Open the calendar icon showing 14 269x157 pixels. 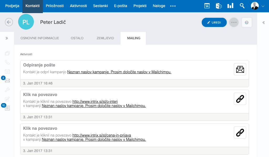(x=207, y=6)
